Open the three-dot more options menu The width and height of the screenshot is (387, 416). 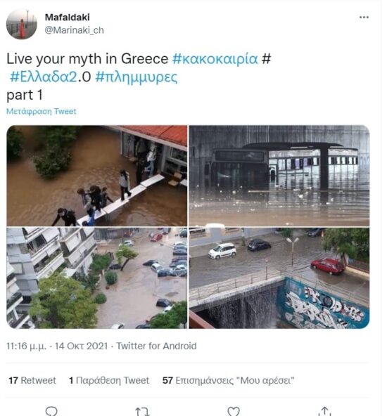click(x=364, y=18)
